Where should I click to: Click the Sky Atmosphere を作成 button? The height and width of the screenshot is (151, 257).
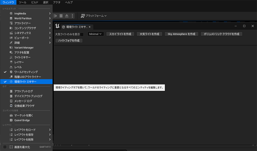(181, 34)
